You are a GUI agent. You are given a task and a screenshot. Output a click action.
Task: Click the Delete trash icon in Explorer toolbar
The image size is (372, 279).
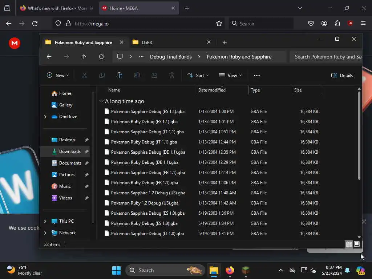(x=172, y=76)
